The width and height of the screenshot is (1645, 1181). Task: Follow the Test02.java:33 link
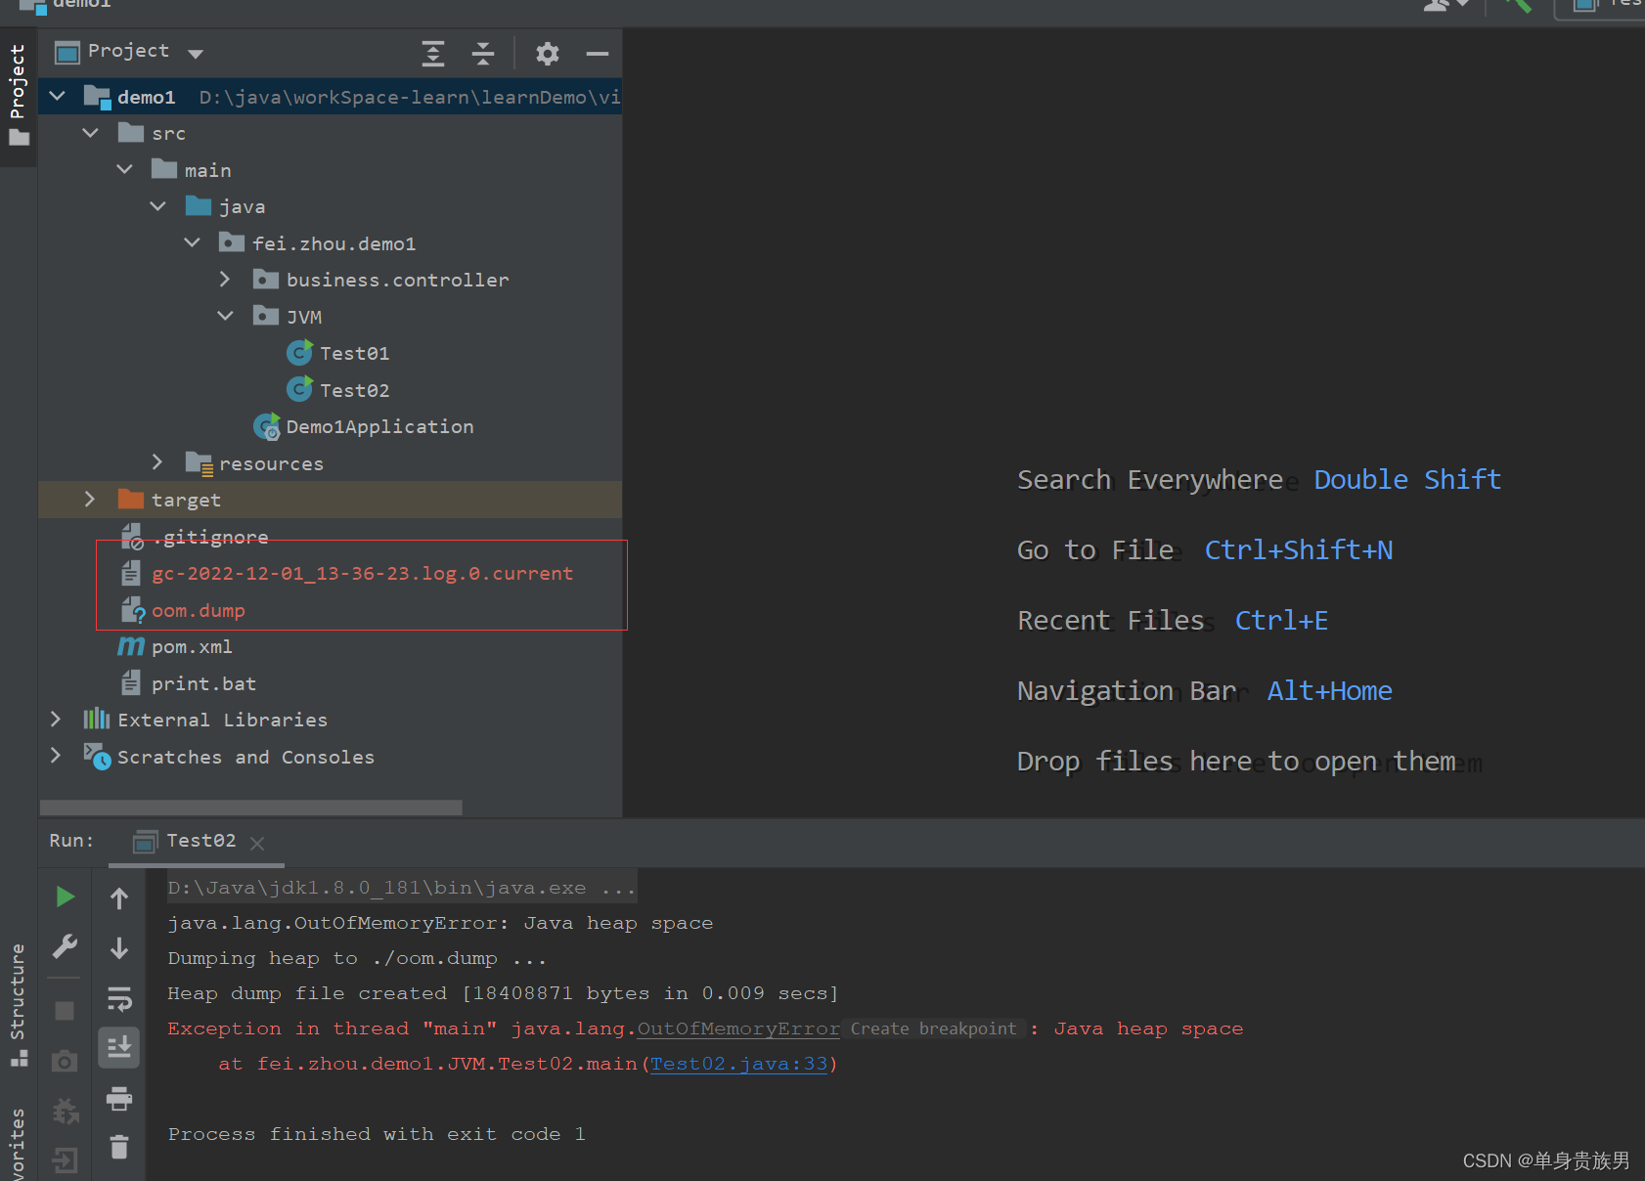pos(738,1064)
